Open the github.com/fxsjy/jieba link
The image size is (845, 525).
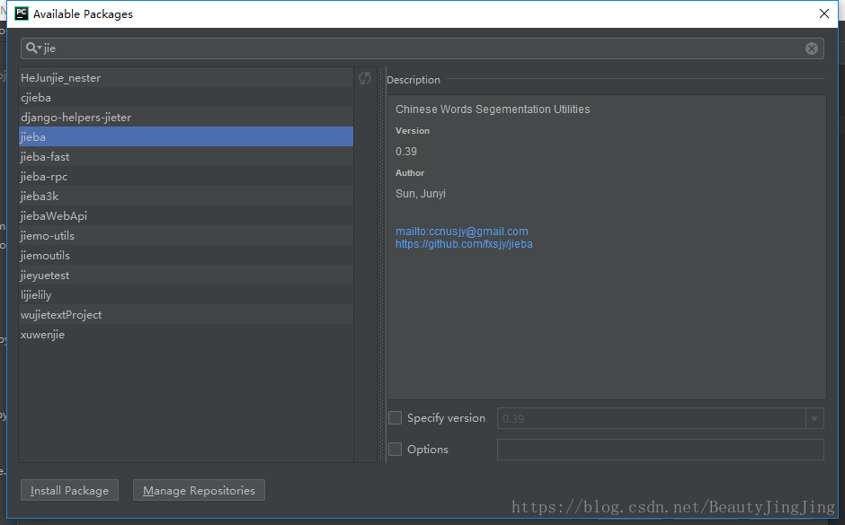coord(464,244)
